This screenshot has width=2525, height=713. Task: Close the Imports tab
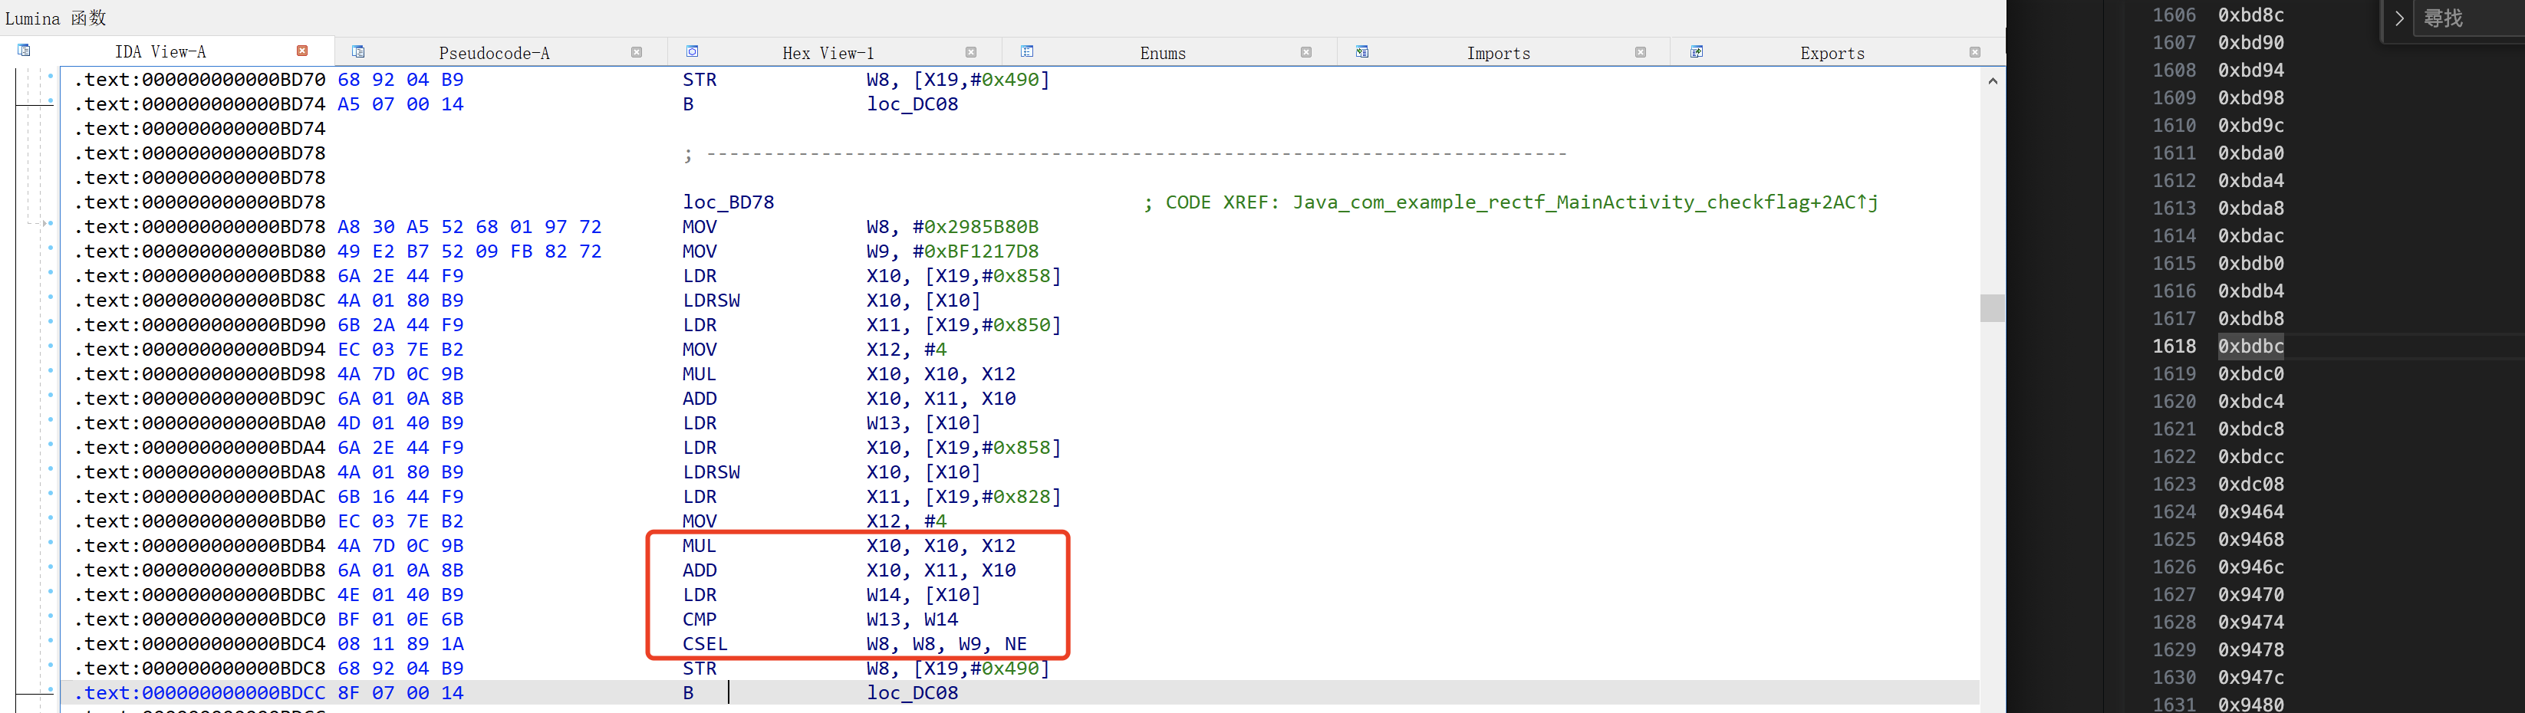[1640, 52]
